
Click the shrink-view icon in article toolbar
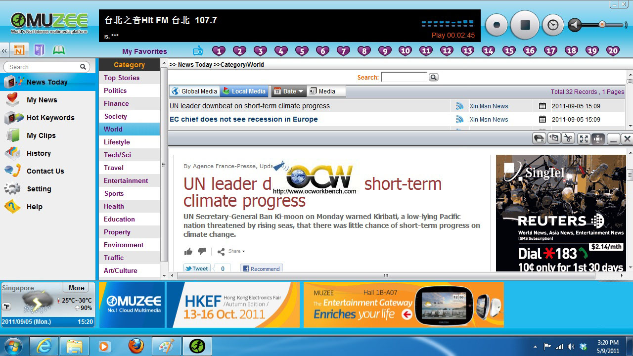(598, 139)
